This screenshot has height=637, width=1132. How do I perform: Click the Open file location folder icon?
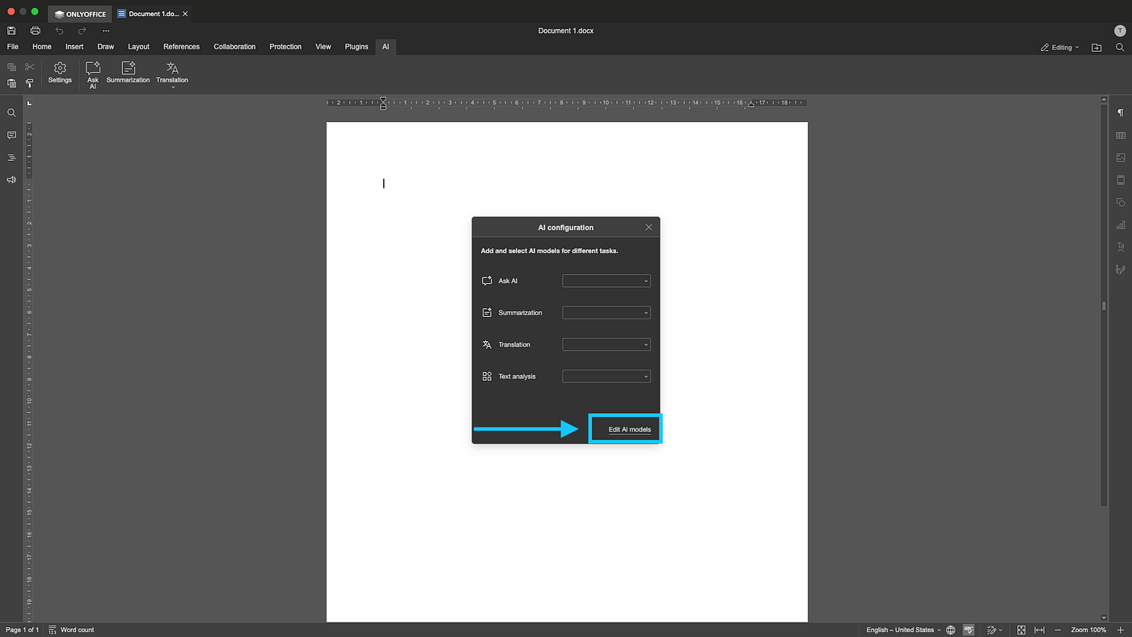1096,48
